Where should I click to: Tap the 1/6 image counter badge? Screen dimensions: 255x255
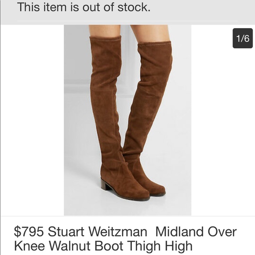(x=243, y=38)
